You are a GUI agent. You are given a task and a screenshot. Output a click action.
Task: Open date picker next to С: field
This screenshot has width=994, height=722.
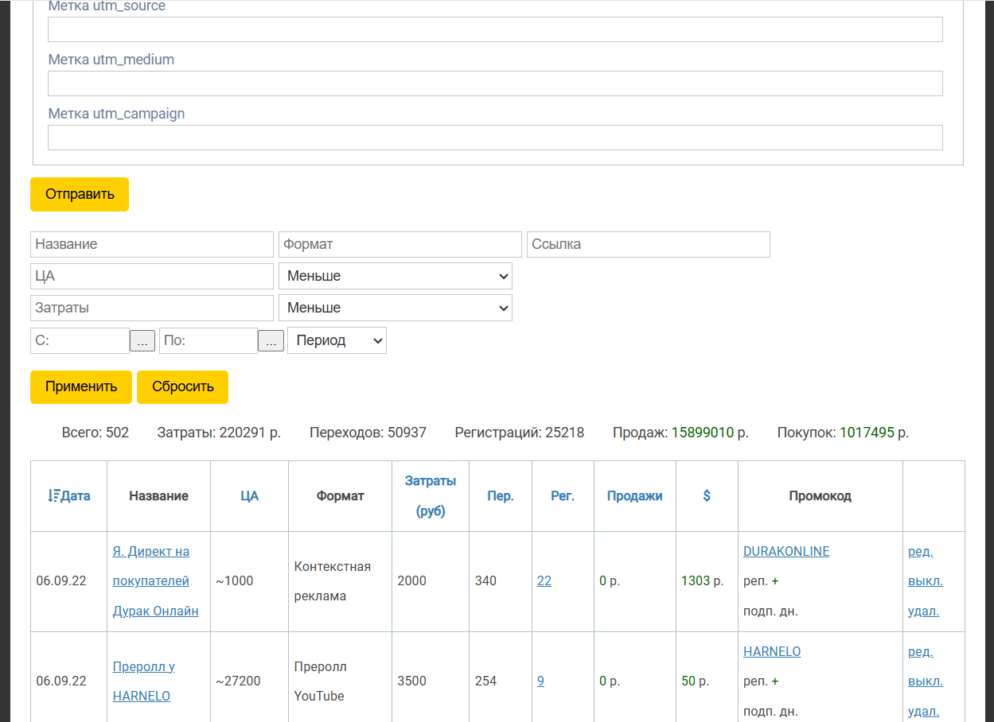point(142,341)
